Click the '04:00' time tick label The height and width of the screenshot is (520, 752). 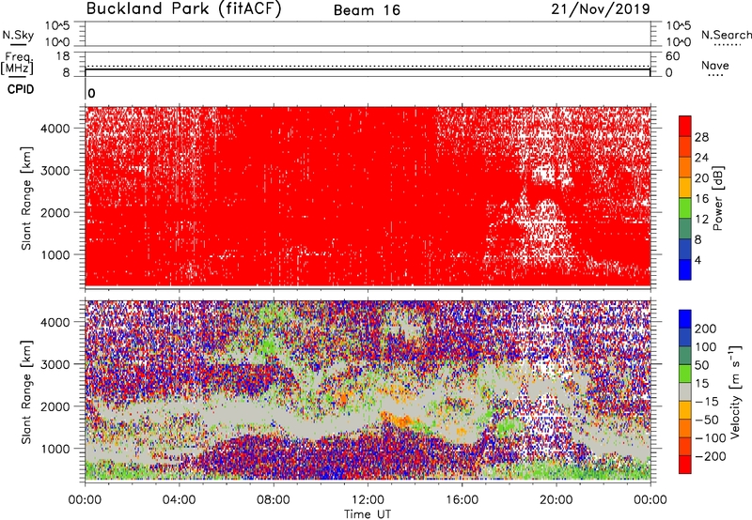click(x=179, y=500)
